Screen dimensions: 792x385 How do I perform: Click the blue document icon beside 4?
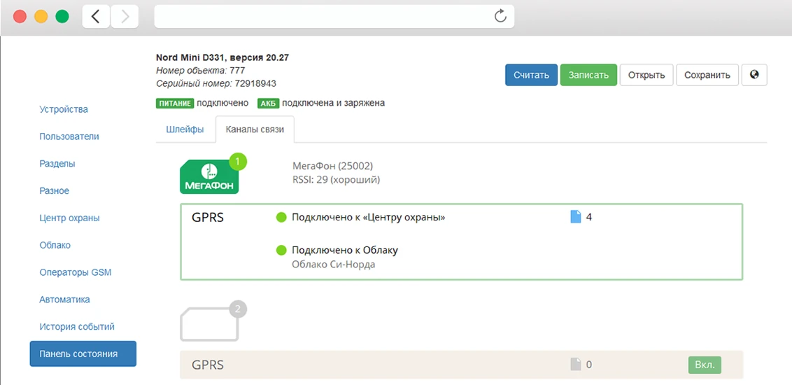coord(576,217)
